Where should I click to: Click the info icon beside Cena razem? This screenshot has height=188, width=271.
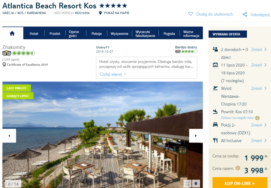click(x=238, y=168)
